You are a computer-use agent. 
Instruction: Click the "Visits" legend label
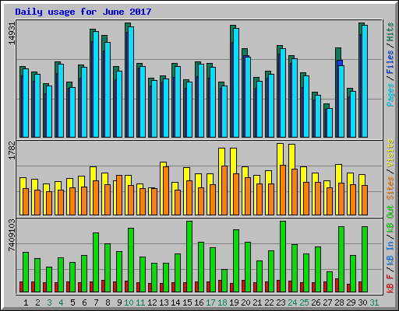[x=390, y=154]
